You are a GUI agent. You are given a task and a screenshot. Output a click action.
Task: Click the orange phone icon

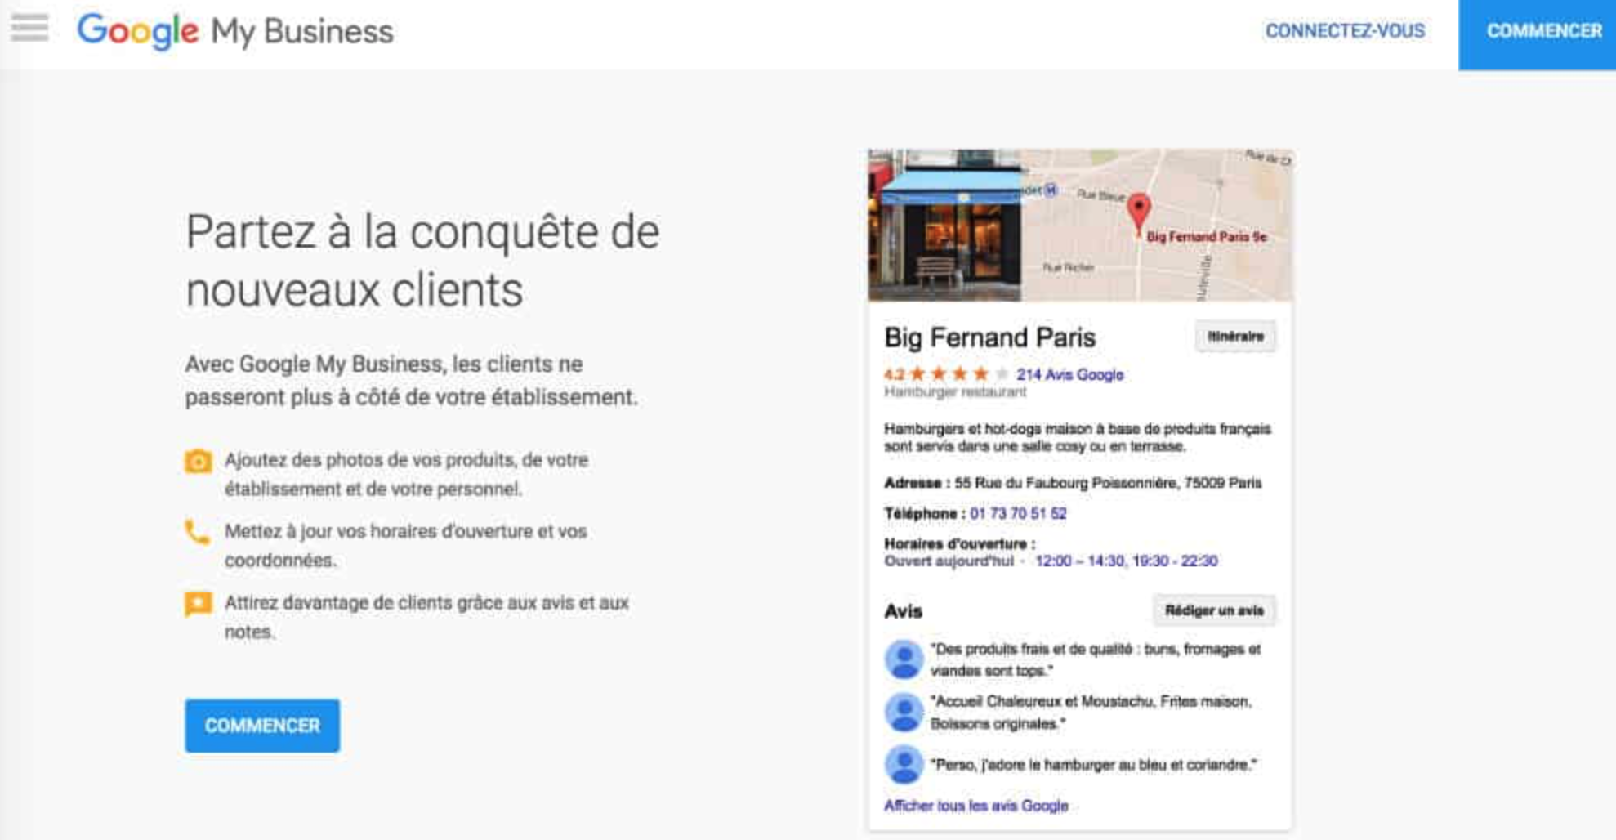pos(197,532)
